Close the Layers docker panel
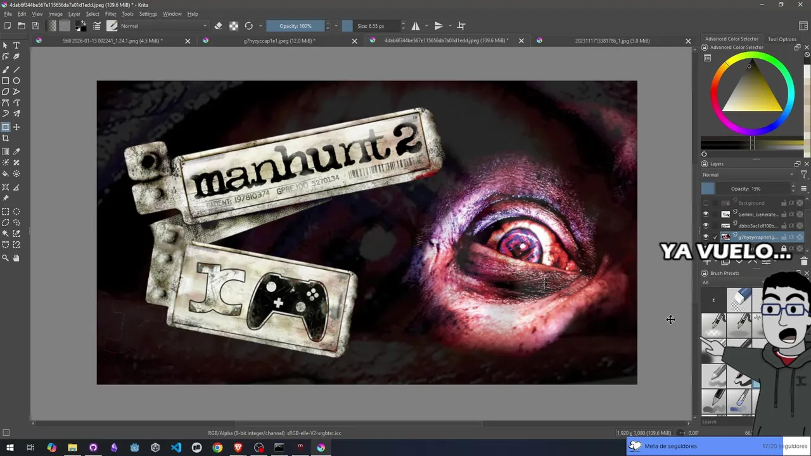This screenshot has width=811, height=456. click(806, 163)
